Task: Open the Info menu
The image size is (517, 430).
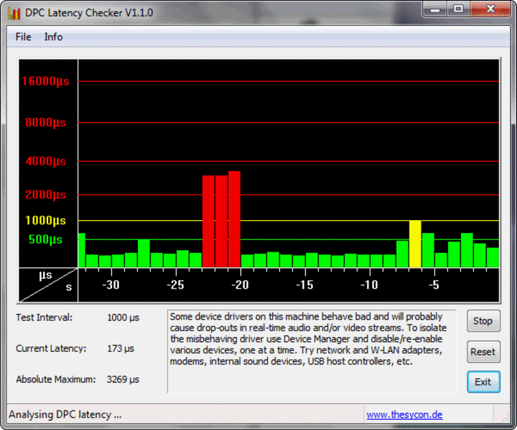Action: pyautogui.click(x=53, y=37)
